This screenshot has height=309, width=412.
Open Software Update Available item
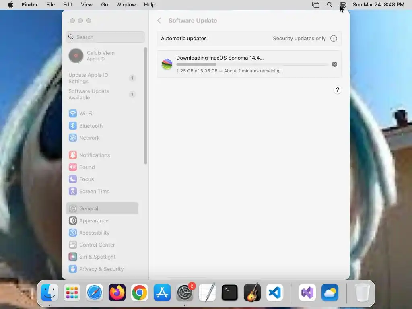tap(102, 94)
